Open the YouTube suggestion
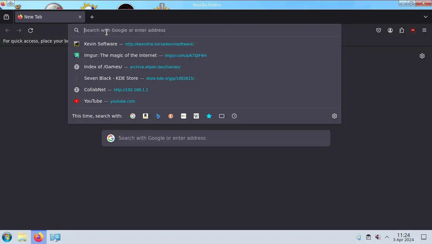 (205, 101)
